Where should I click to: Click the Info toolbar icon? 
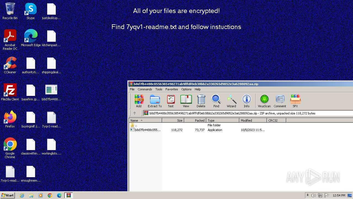[x=247, y=101]
